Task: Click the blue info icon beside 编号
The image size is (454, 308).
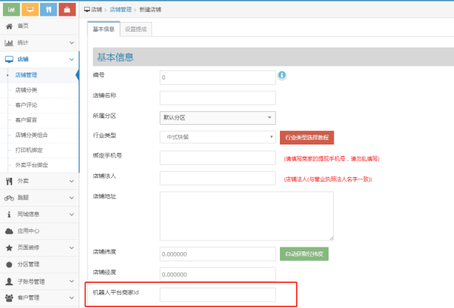Action: (x=281, y=76)
